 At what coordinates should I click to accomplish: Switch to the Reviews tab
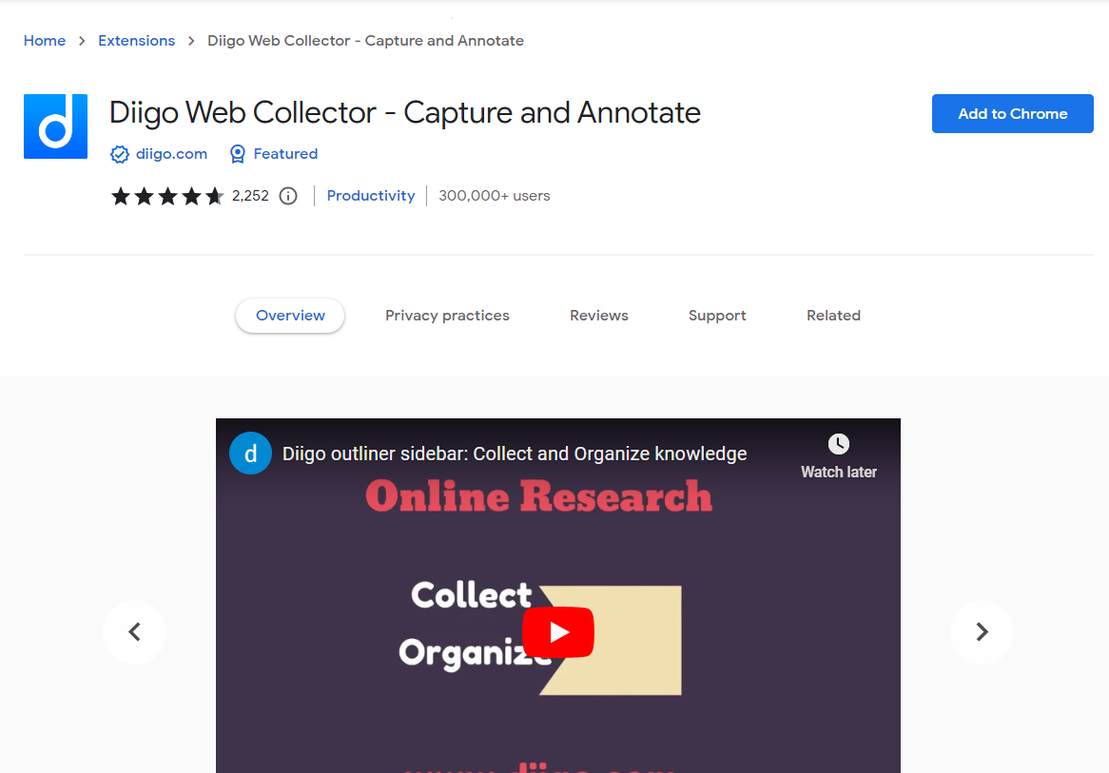(x=598, y=315)
